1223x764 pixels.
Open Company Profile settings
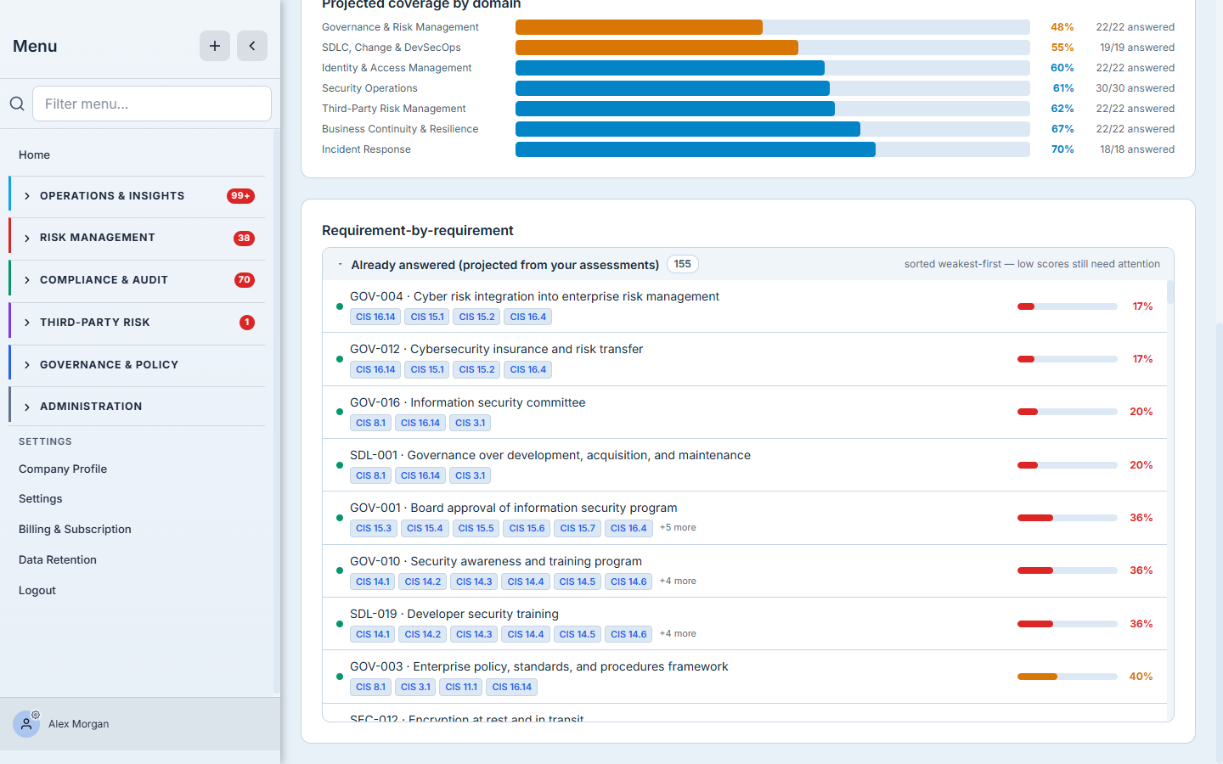point(63,469)
